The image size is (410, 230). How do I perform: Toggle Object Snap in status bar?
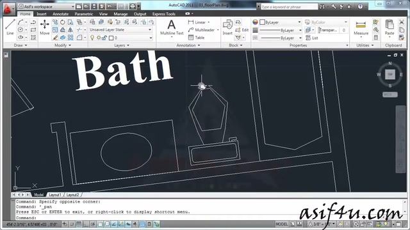[x=100, y=224]
